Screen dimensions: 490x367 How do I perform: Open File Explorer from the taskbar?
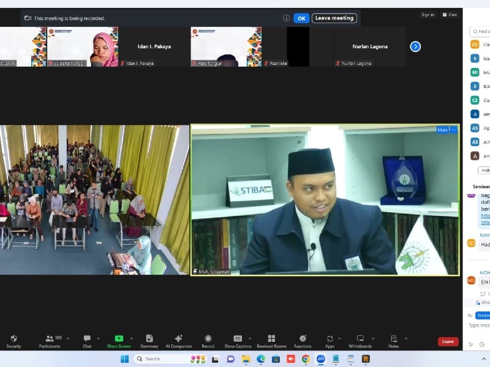pos(246,359)
